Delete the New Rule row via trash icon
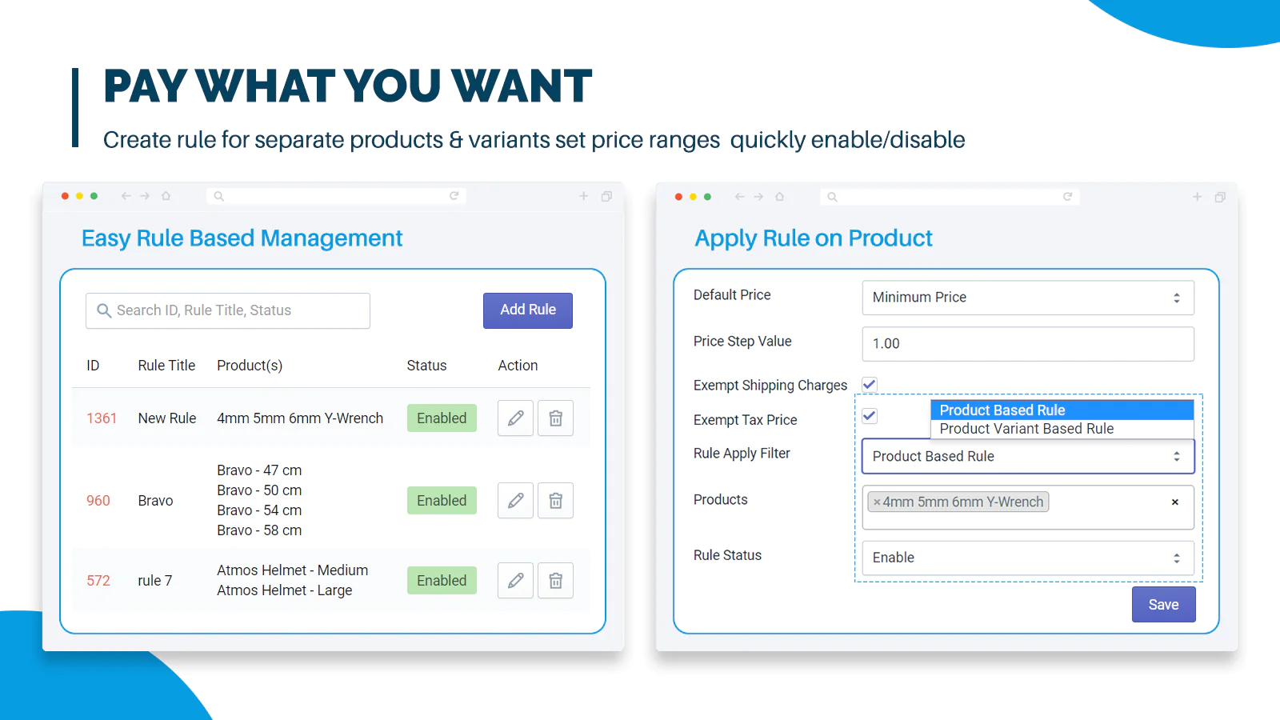 [x=555, y=418]
